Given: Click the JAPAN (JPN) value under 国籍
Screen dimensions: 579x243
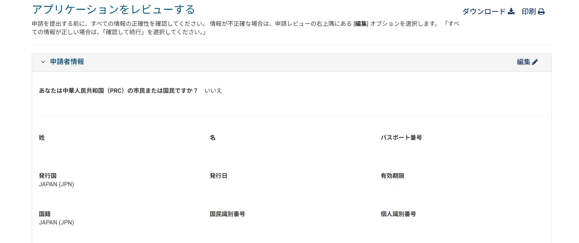Looking at the screenshot, I should coord(57,222).
